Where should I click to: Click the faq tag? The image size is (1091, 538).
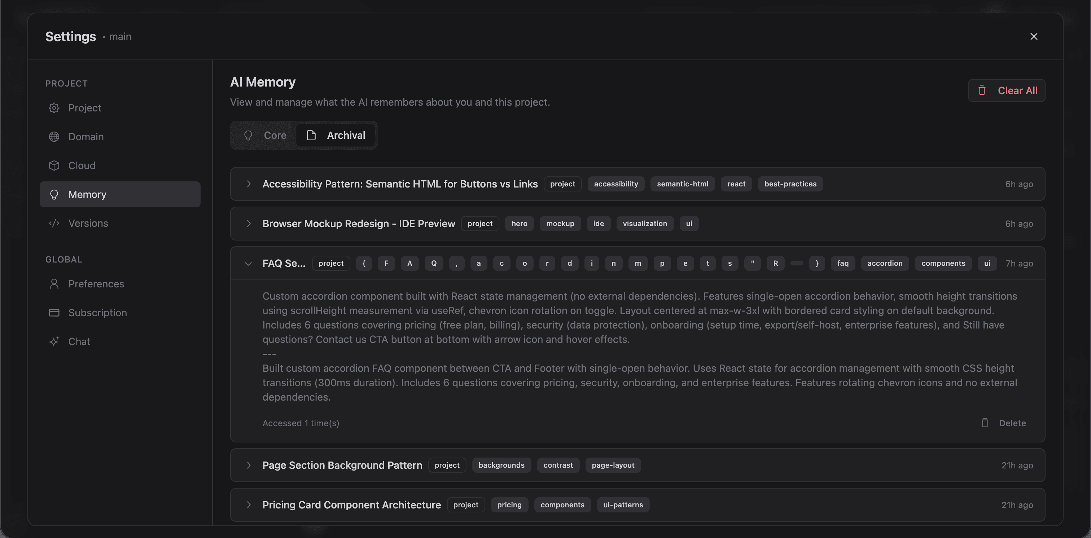coord(843,263)
